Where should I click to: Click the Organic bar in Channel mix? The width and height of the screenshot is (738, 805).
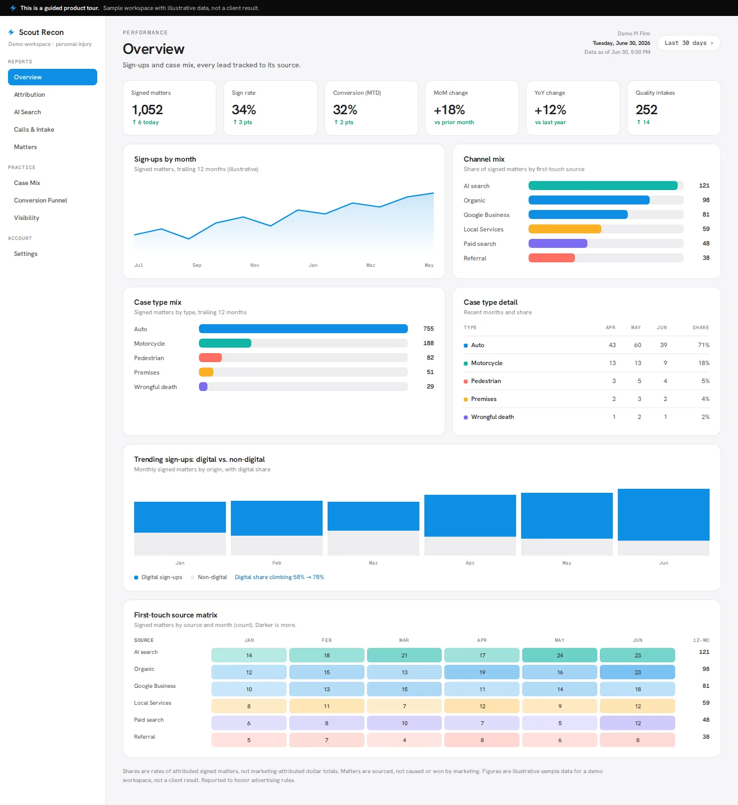click(589, 200)
